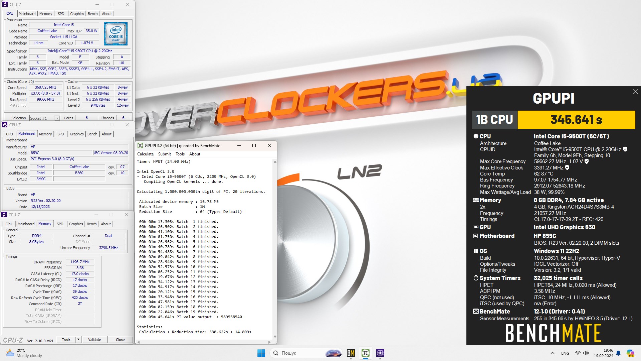Click the Uncore Frequency value 3290.5 MHz
The height and width of the screenshot is (361, 641).
pyautogui.click(x=109, y=248)
